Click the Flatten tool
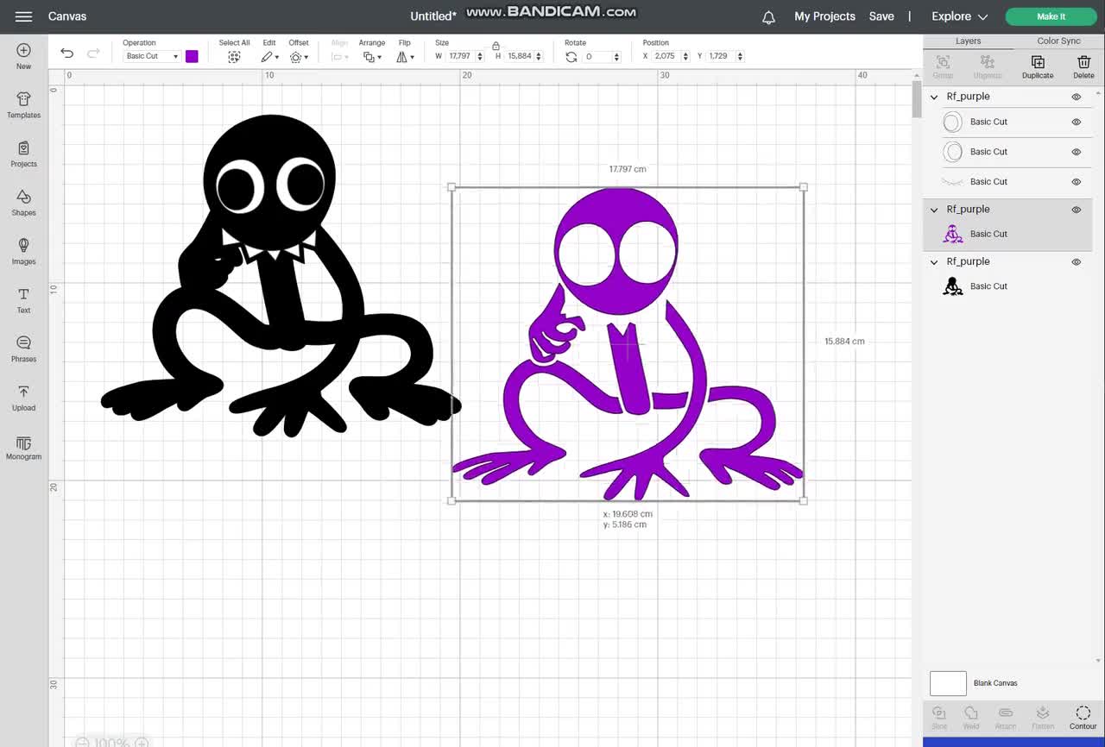1105x747 pixels. click(x=1043, y=718)
